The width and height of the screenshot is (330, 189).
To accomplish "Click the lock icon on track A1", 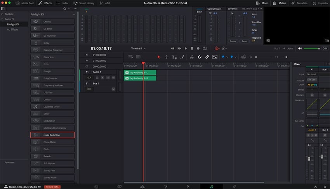I will [97, 78].
